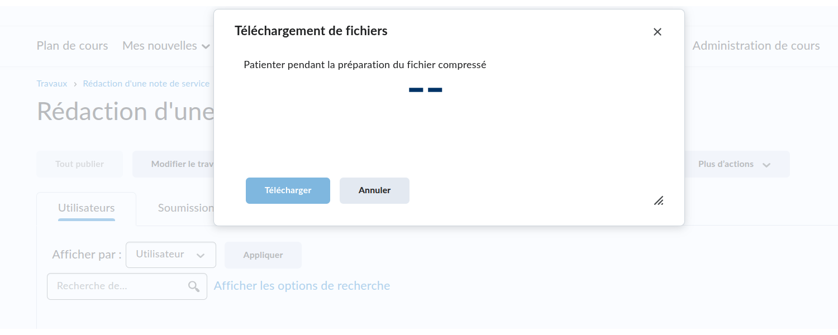The width and height of the screenshot is (838, 335).
Task: Click the dialog resize handle icon
Action: (659, 200)
